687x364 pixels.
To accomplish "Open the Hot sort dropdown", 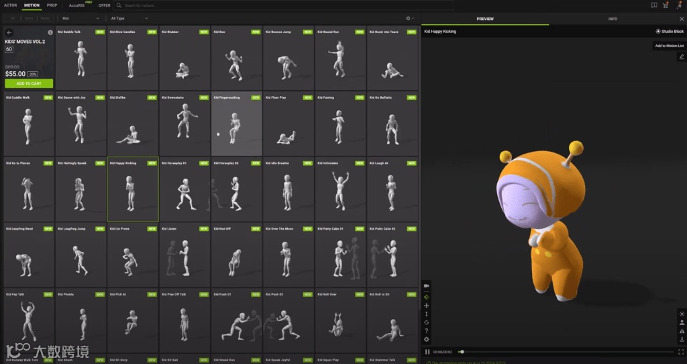I will pyautogui.click(x=81, y=18).
